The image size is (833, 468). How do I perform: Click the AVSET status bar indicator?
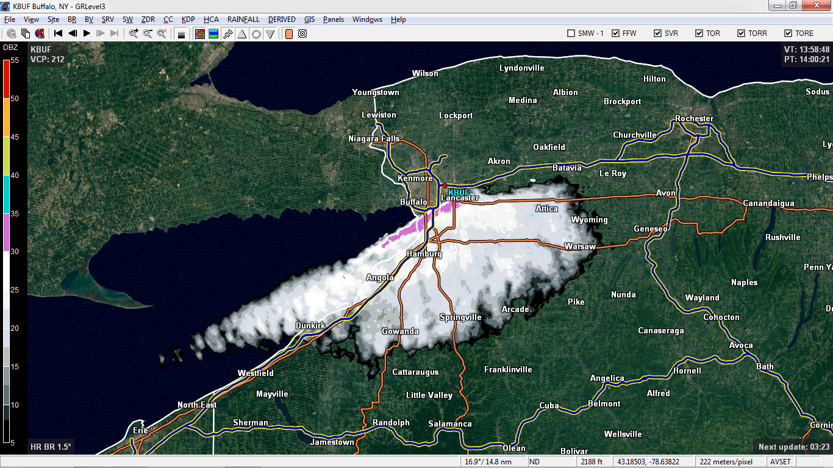pos(781,462)
